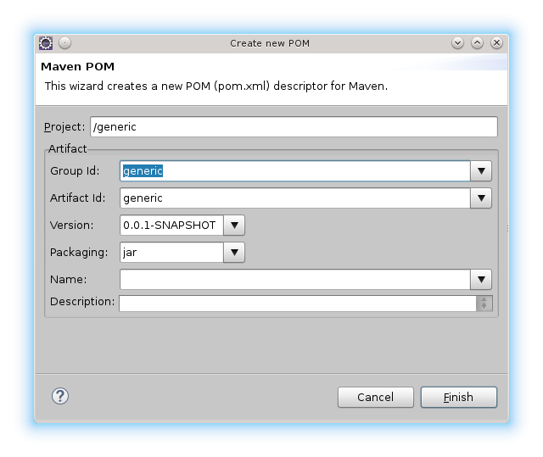Maximize the Create new POM dialog
The height and width of the screenshot is (457, 543).
click(x=477, y=43)
